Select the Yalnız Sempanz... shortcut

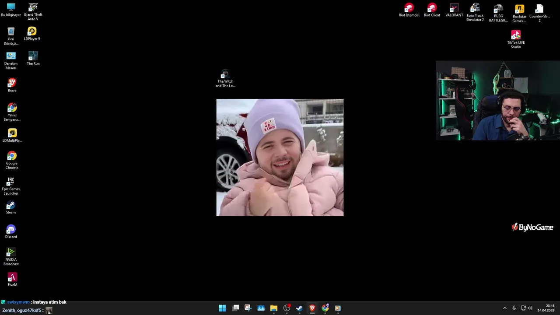(x=12, y=112)
